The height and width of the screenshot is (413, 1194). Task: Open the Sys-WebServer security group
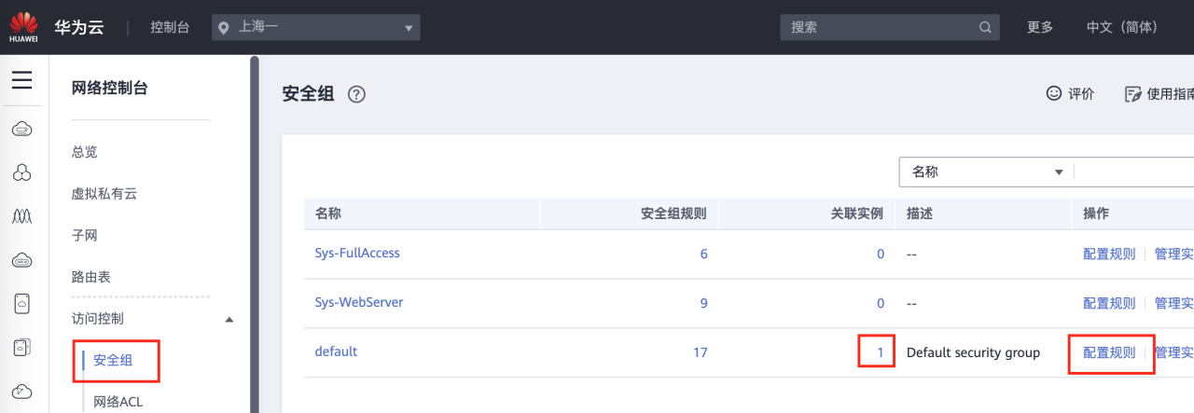(x=359, y=303)
